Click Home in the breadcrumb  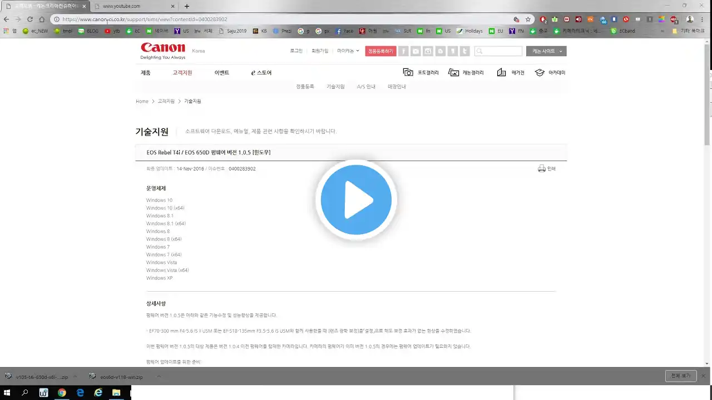(x=142, y=101)
